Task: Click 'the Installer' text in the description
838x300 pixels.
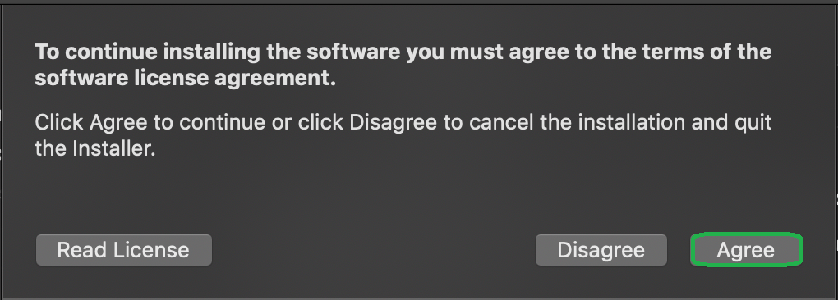Action: (95, 148)
